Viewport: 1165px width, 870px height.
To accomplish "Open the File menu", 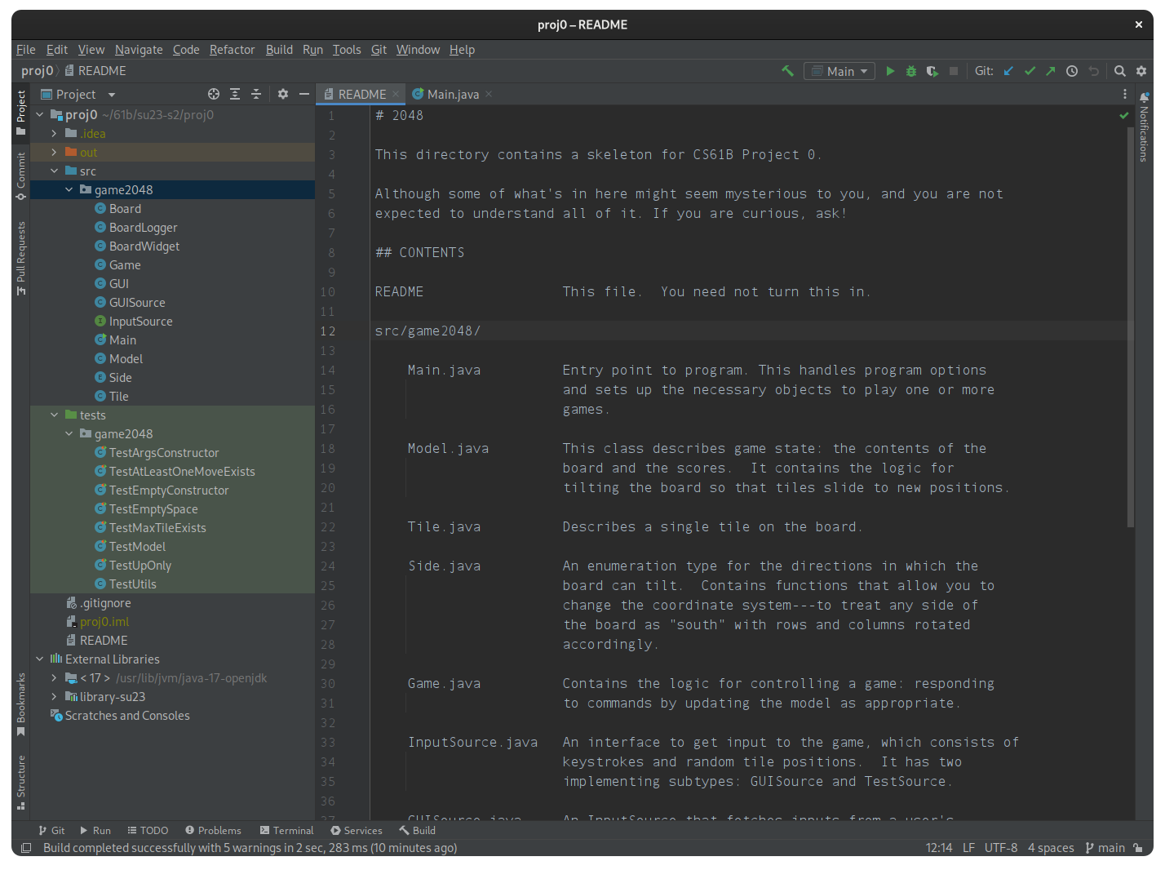I will [x=26, y=50].
